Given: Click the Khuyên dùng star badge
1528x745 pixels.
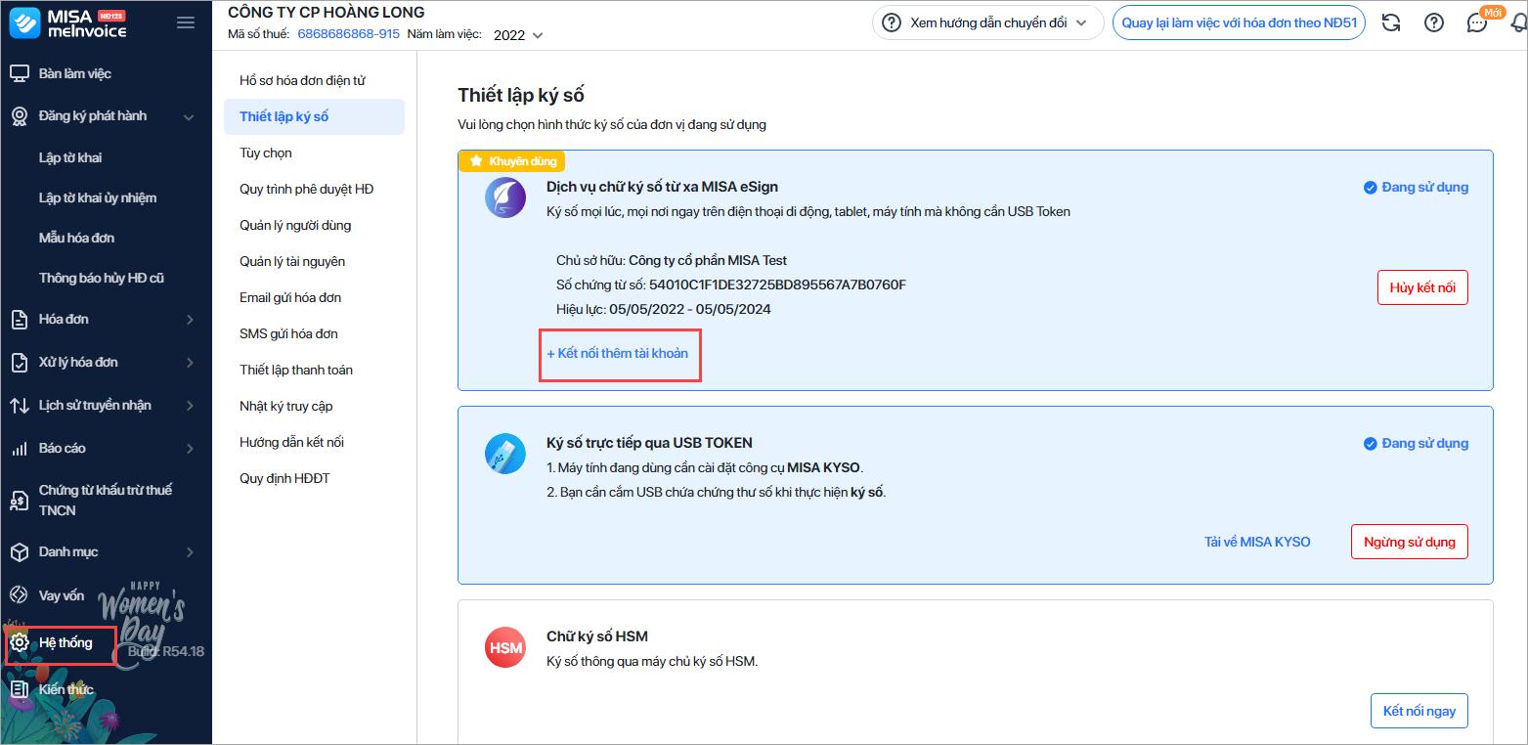Looking at the screenshot, I should coord(512,161).
